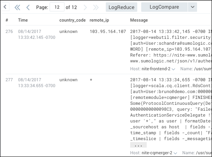
Task: Expand nite-cqmerger-2 host dropdown
Action: [175, 153]
